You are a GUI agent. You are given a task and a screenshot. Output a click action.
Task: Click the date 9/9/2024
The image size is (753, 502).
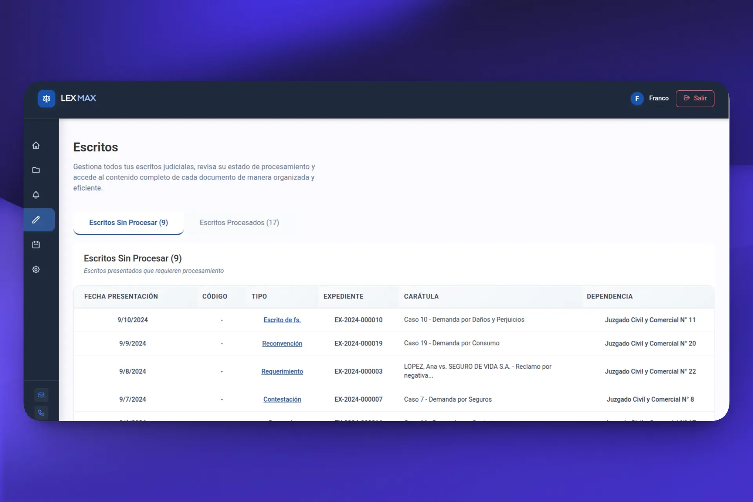tap(133, 344)
